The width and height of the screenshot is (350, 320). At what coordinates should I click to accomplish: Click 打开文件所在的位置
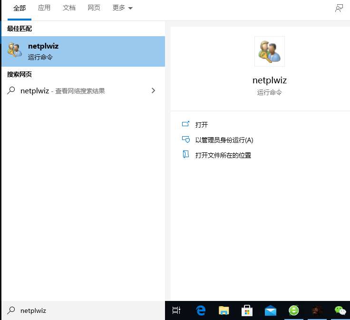(223, 155)
